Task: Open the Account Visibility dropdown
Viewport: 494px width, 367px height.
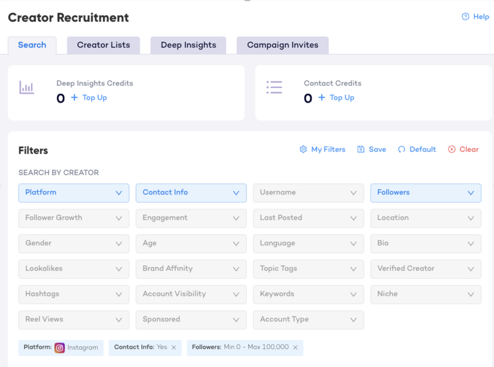Action: pos(191,295)
